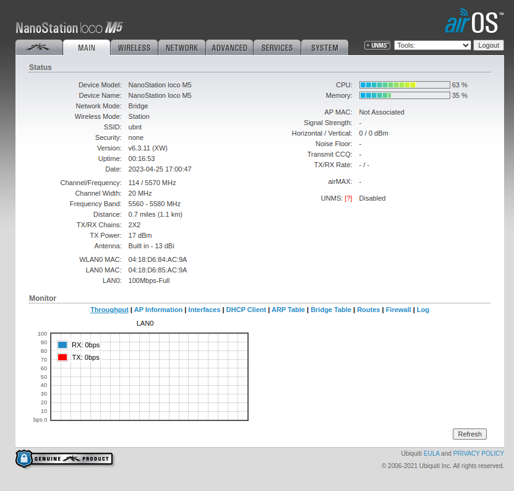Click the TX/RX Chains value 2X2

tap(134, 225)
